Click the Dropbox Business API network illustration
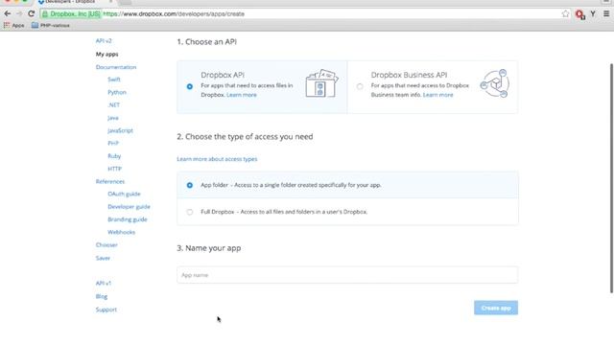614x345 pixels. click(x=495, y=83)
